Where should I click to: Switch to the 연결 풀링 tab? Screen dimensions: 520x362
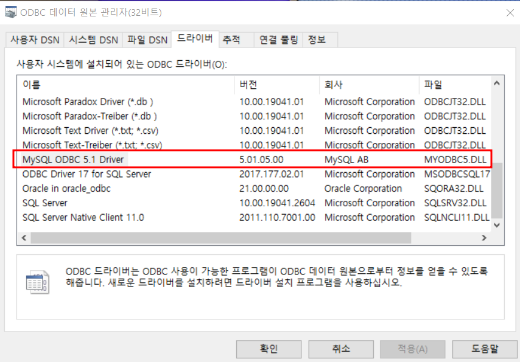(279, 40)
